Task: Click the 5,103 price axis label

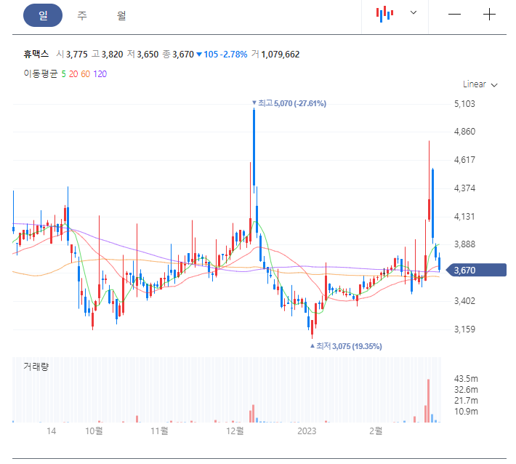Action: click(x=464, y=104)
